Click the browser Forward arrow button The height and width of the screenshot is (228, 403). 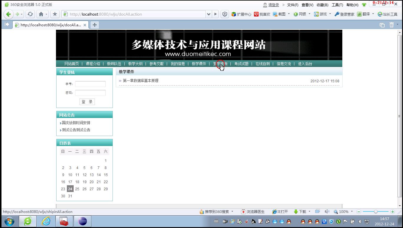pos(17,14)
